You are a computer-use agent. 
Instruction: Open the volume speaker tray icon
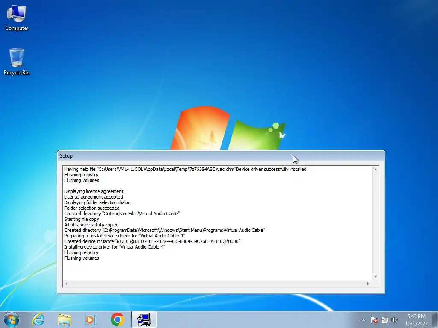[394, 320]
